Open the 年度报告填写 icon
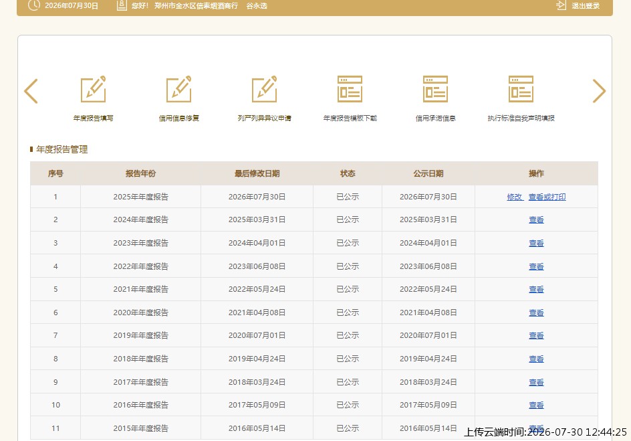Viewport: 631px width, 441px height. [x=94, y=90]
